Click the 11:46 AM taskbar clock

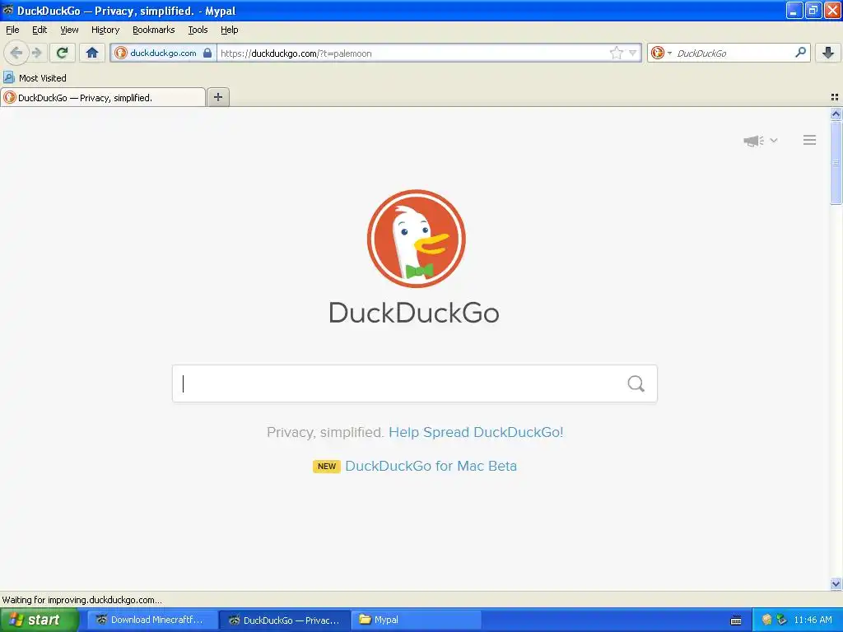(x=813, y=620)
